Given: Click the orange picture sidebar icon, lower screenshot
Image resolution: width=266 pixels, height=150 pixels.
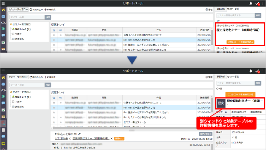Looking at the screenshot, I should click(3, 117).
